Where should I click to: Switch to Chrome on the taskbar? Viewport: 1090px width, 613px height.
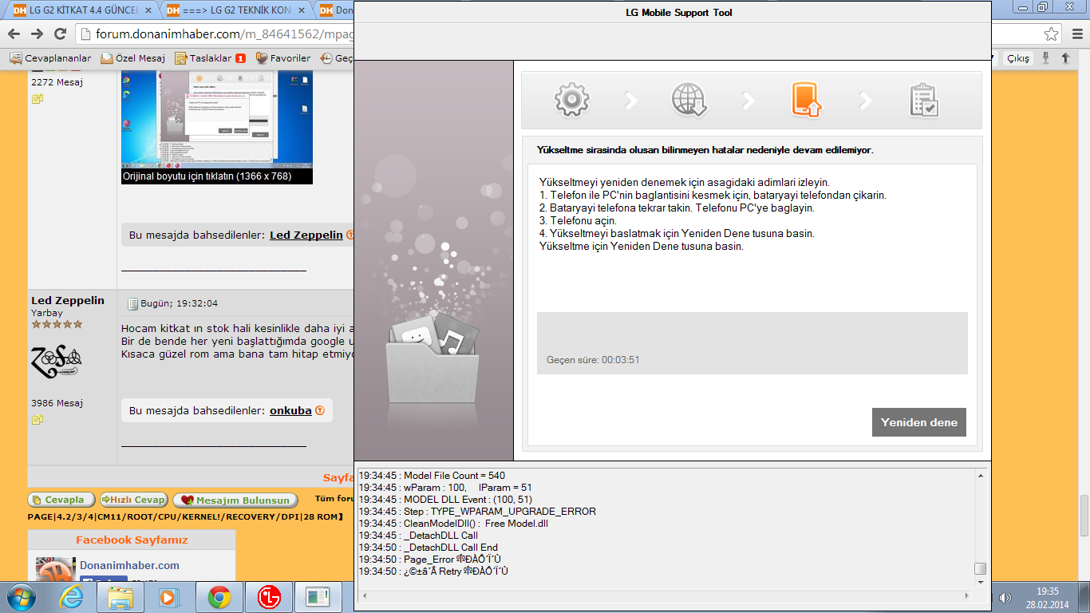[219, 596]
